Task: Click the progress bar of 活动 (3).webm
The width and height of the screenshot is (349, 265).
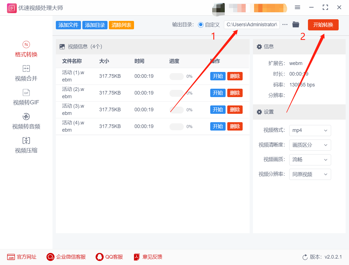Action: pyautogui.click(x=176, y=110)
